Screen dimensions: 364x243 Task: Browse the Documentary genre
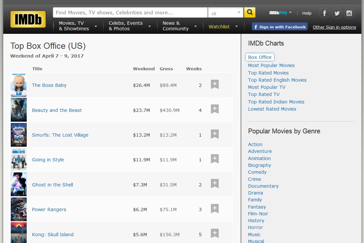click(263, 186)
